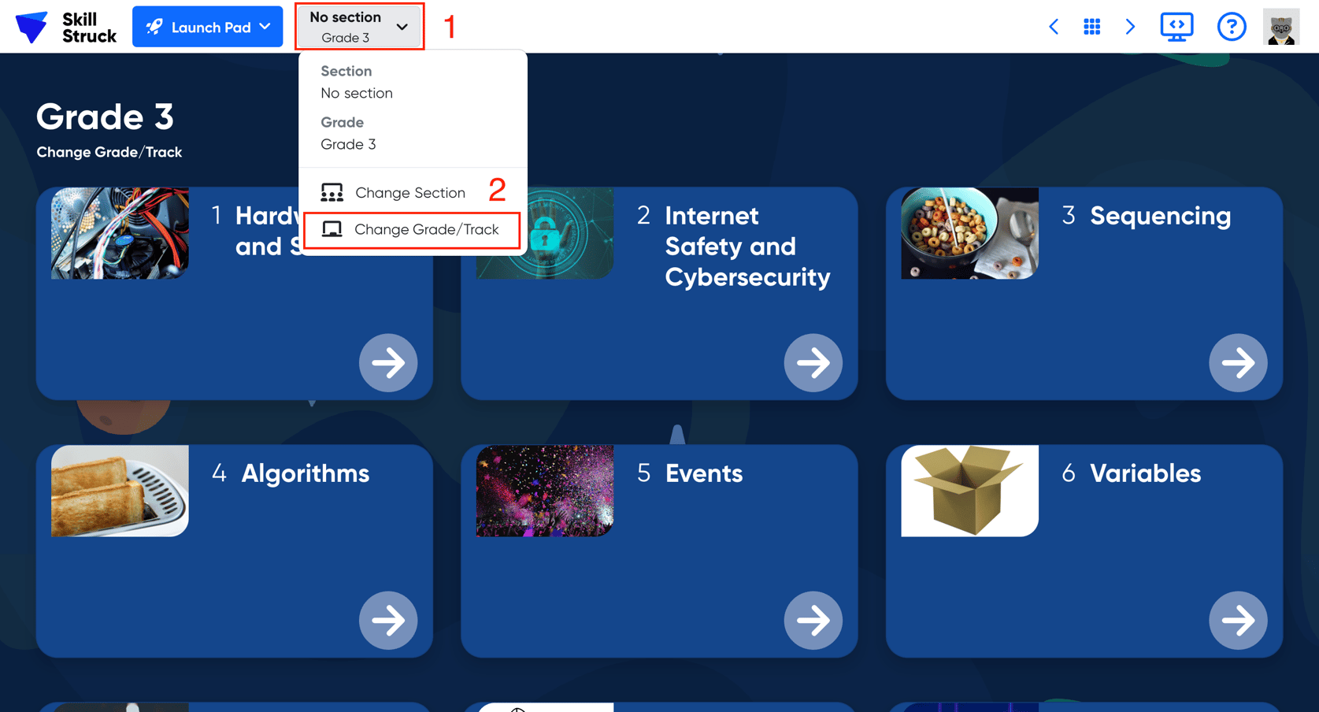Go to previous page with left chevron
The width and height of the screenshot is (1319, 712).
1054,27
